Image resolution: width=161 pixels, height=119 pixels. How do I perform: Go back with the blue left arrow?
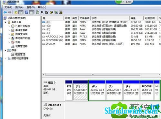point(5,12)
